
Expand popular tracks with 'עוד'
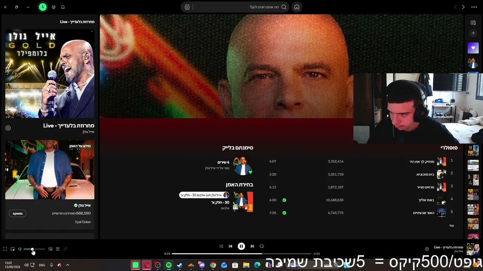(451, 225)
